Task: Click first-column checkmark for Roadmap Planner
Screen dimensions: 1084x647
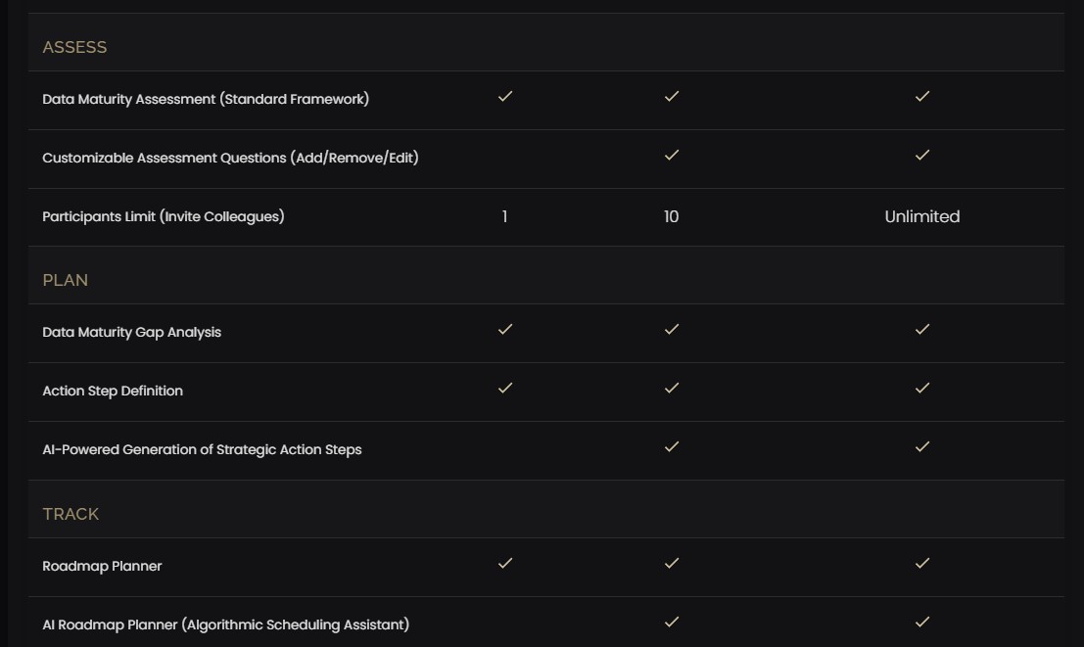Action: 505,563
